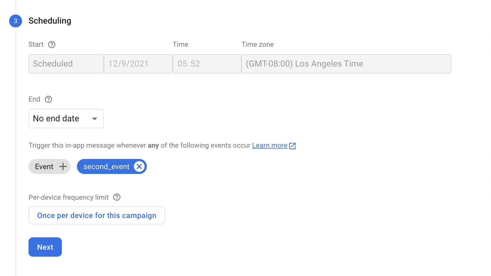Click the step 3 number circle
Viewport: 491px width, 276px height.
(x=16, y=21)
